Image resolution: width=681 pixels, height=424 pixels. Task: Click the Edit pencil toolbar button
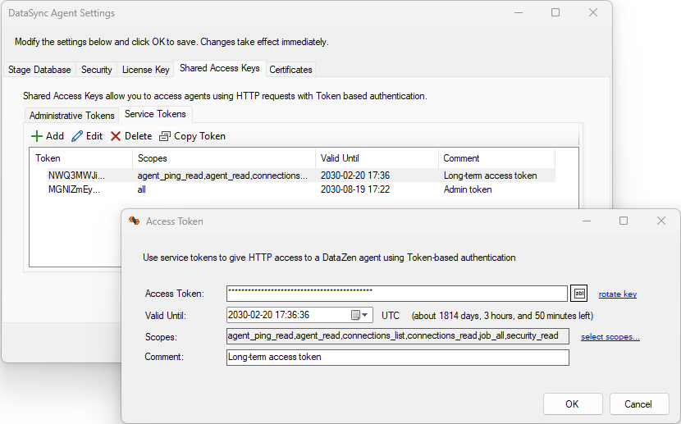pos(87,136)
